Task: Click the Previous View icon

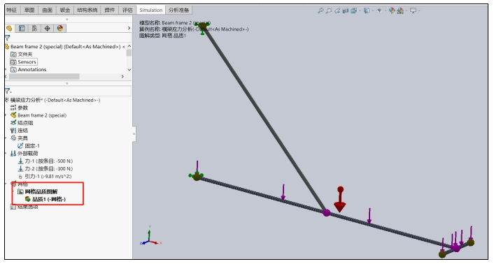Action: (x=337, y=10)
